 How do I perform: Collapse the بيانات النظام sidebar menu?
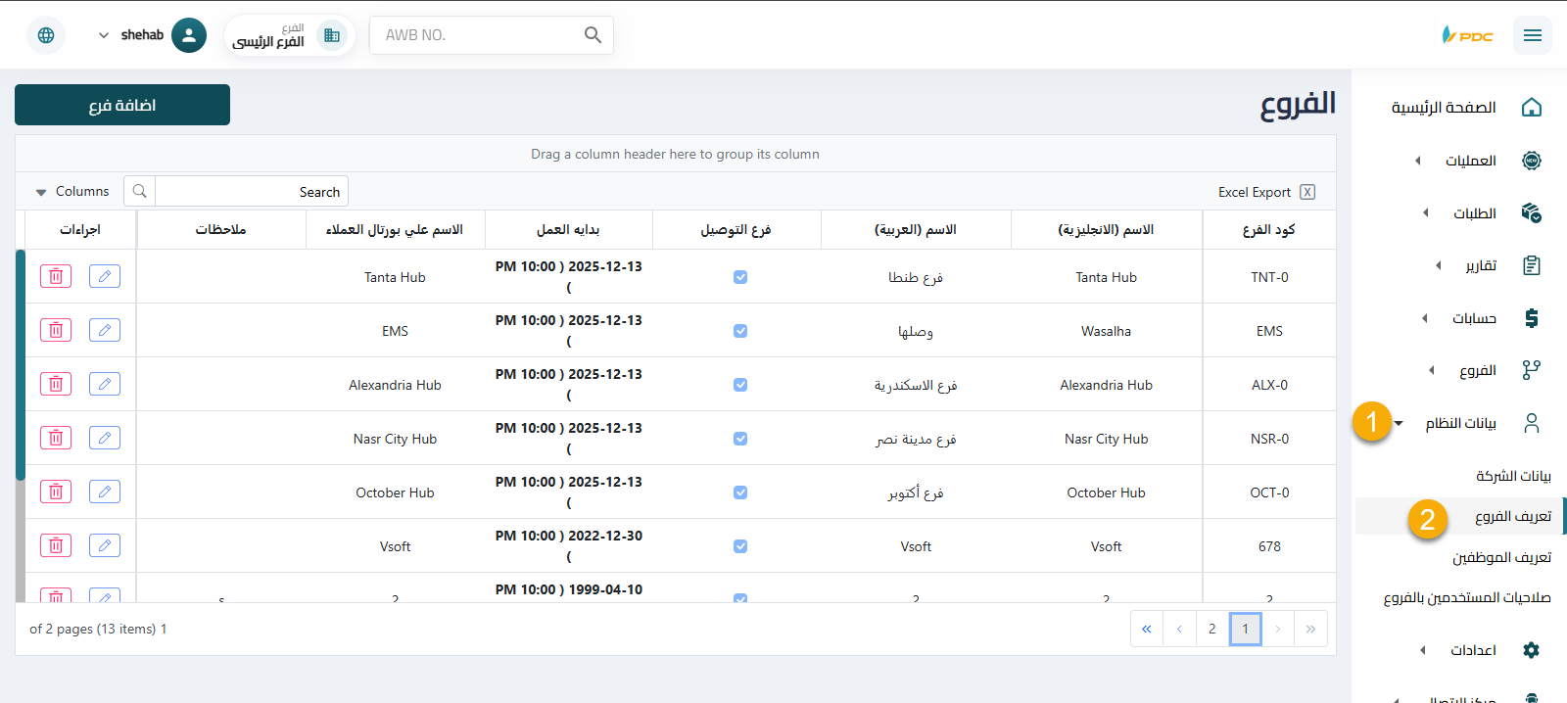(x=1400, y=423)
